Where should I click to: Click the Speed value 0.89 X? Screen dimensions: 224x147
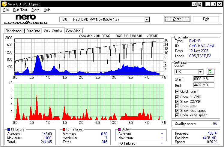[x=212, y=142]
